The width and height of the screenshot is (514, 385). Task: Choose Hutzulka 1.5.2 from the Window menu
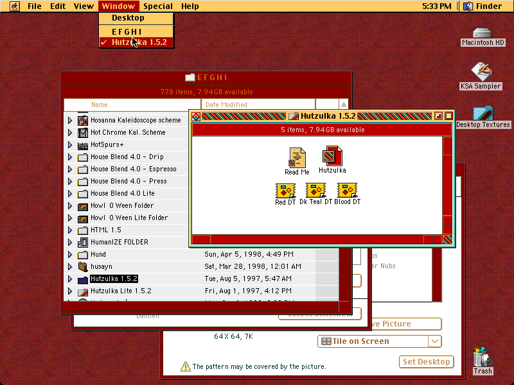136,42
